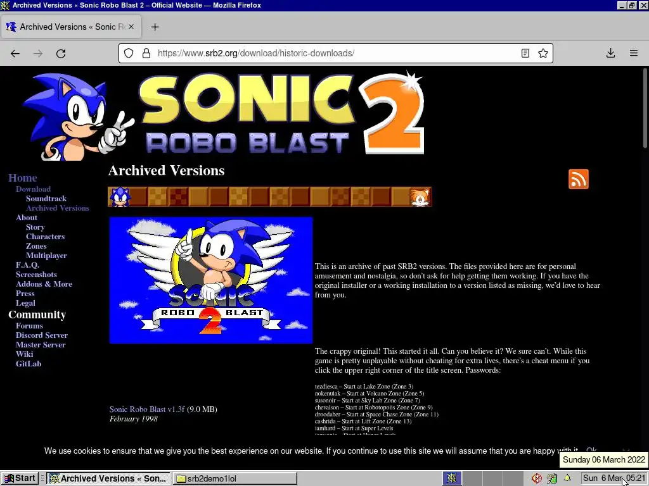Viewport: 649px width, 486px height.
Task: Toggle reader view in the address bar
Action: (x=525, y=53)
